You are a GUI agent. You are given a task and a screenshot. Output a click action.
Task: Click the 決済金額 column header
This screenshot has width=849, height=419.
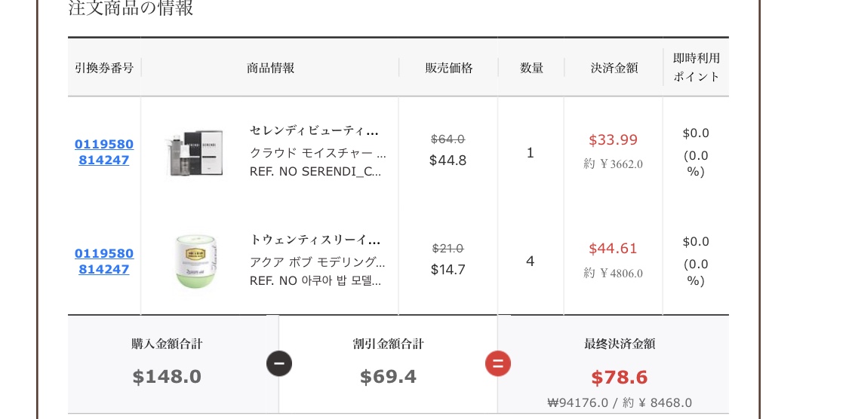614,68
